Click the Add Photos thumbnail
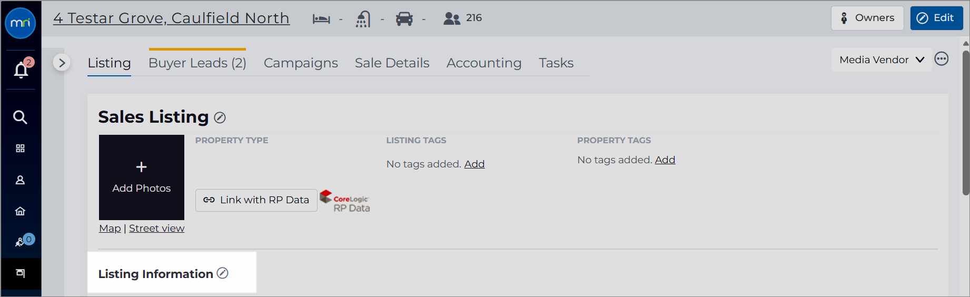The height and width of the screenshot is (297, 970). (142, 177)
